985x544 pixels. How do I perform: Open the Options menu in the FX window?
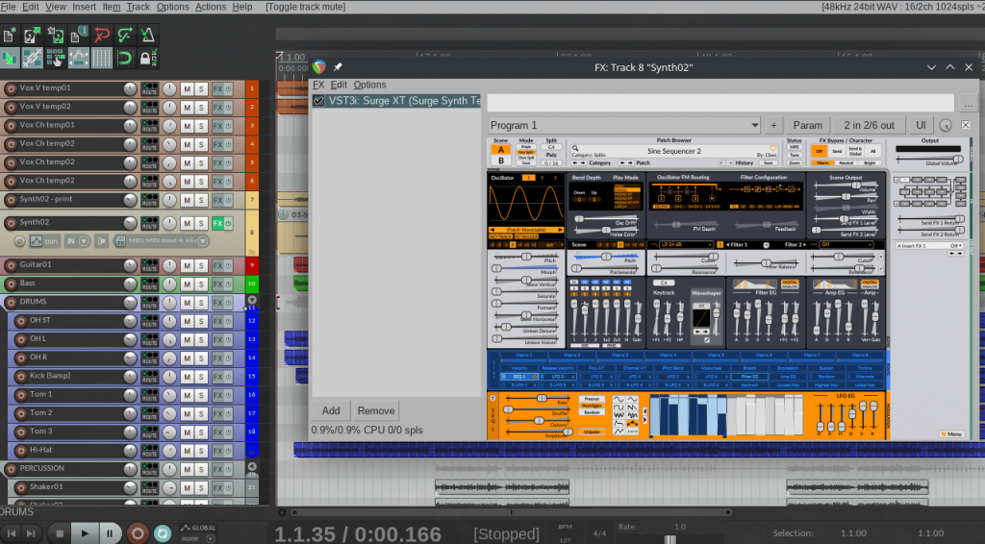(369, 85)
